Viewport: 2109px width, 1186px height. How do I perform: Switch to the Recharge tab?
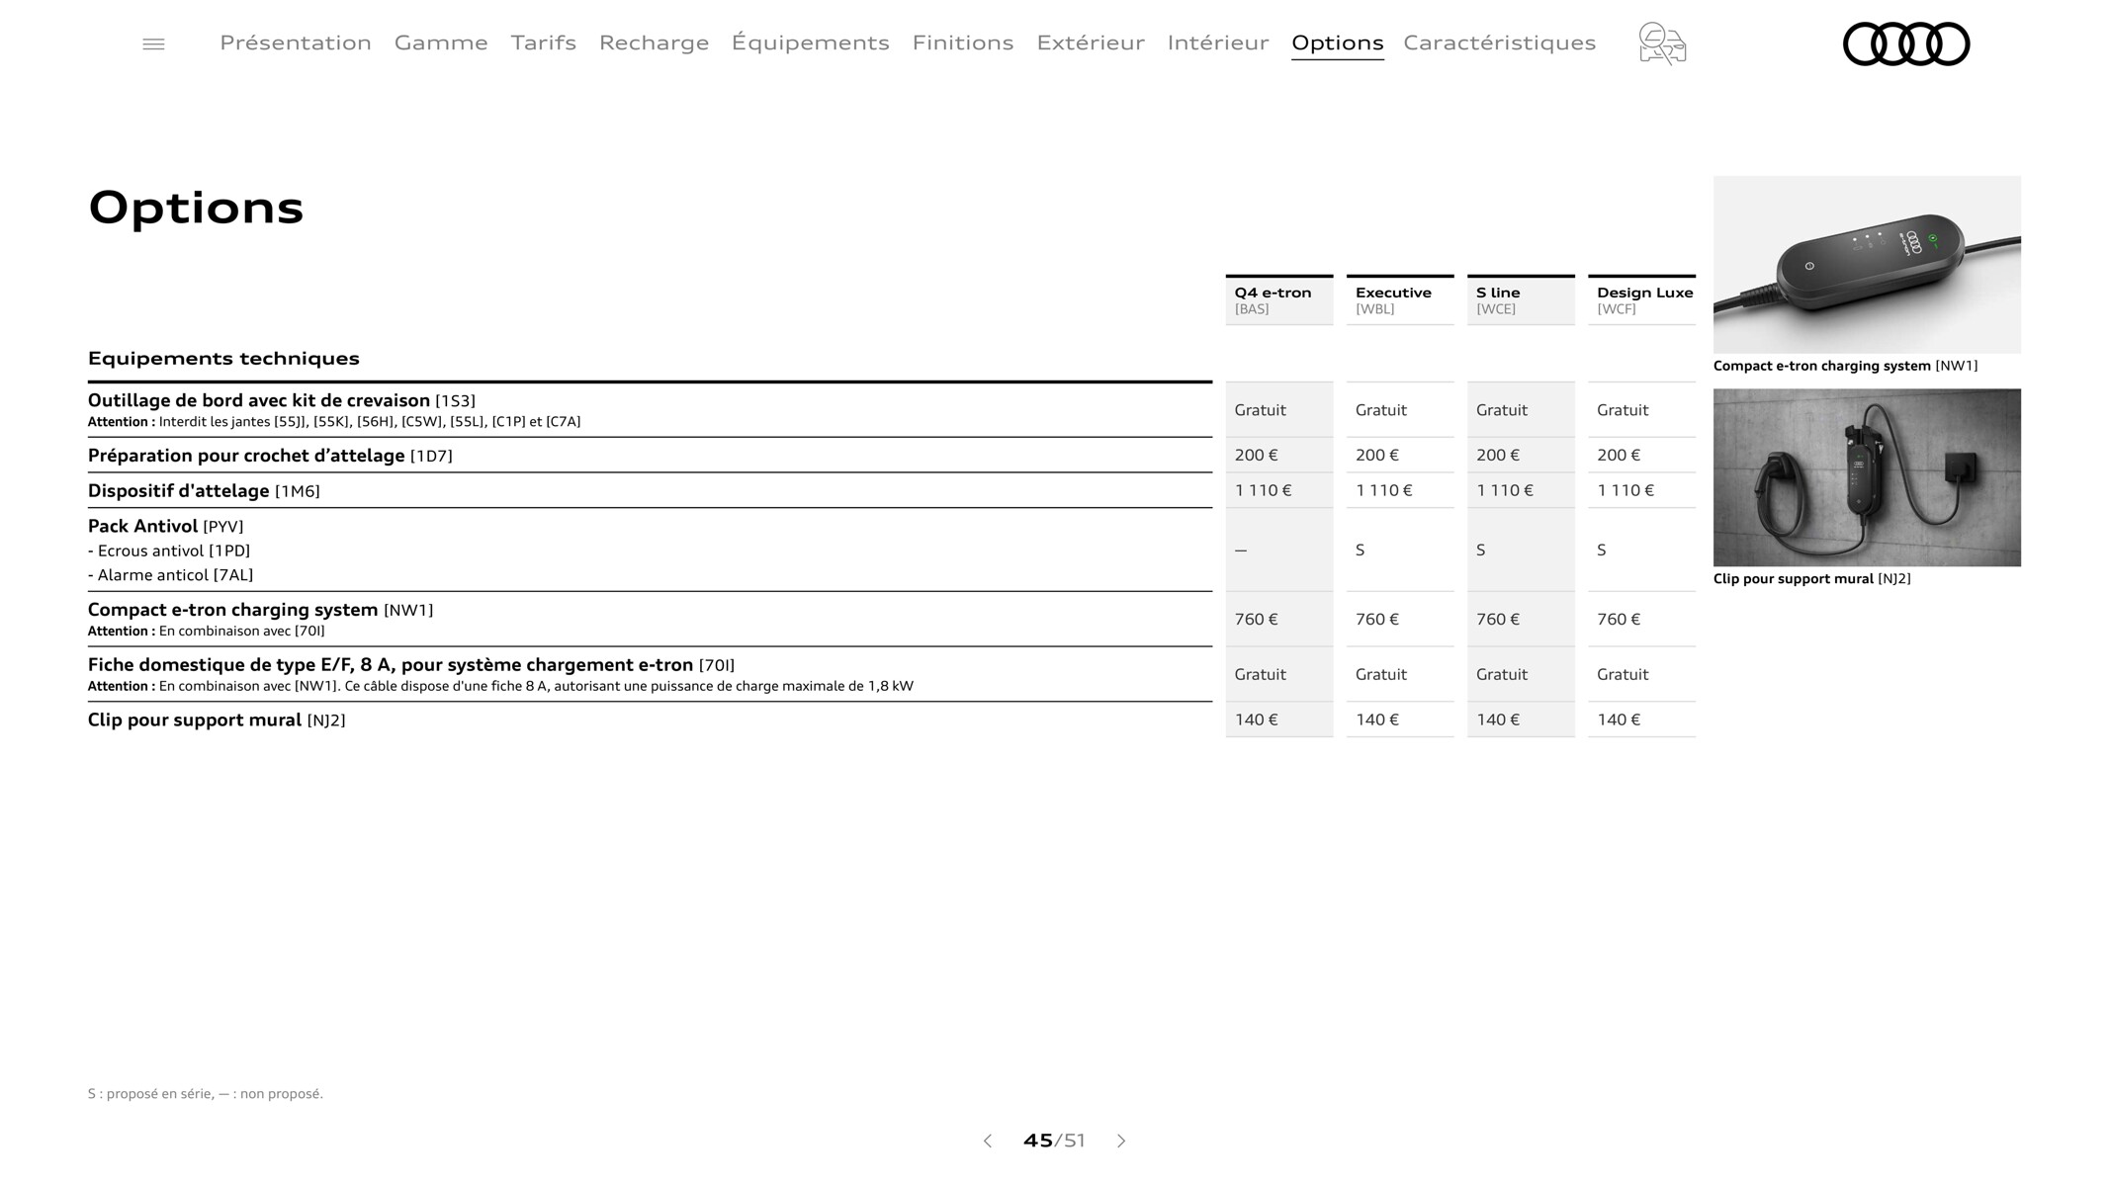(654, 42)
